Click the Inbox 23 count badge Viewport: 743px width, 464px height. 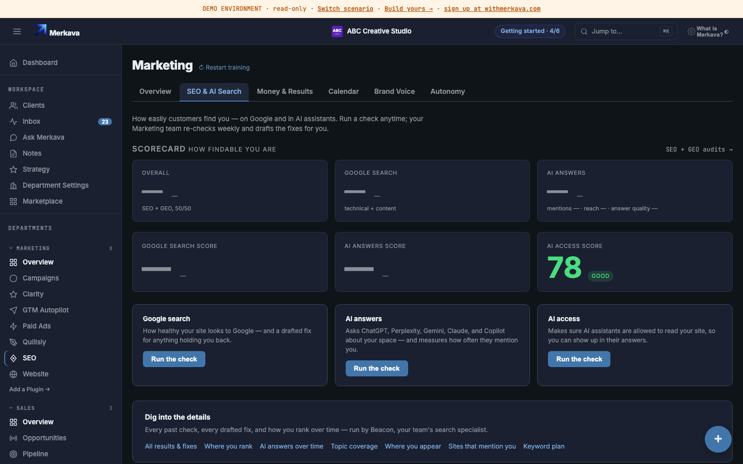(x=105, y=122)
